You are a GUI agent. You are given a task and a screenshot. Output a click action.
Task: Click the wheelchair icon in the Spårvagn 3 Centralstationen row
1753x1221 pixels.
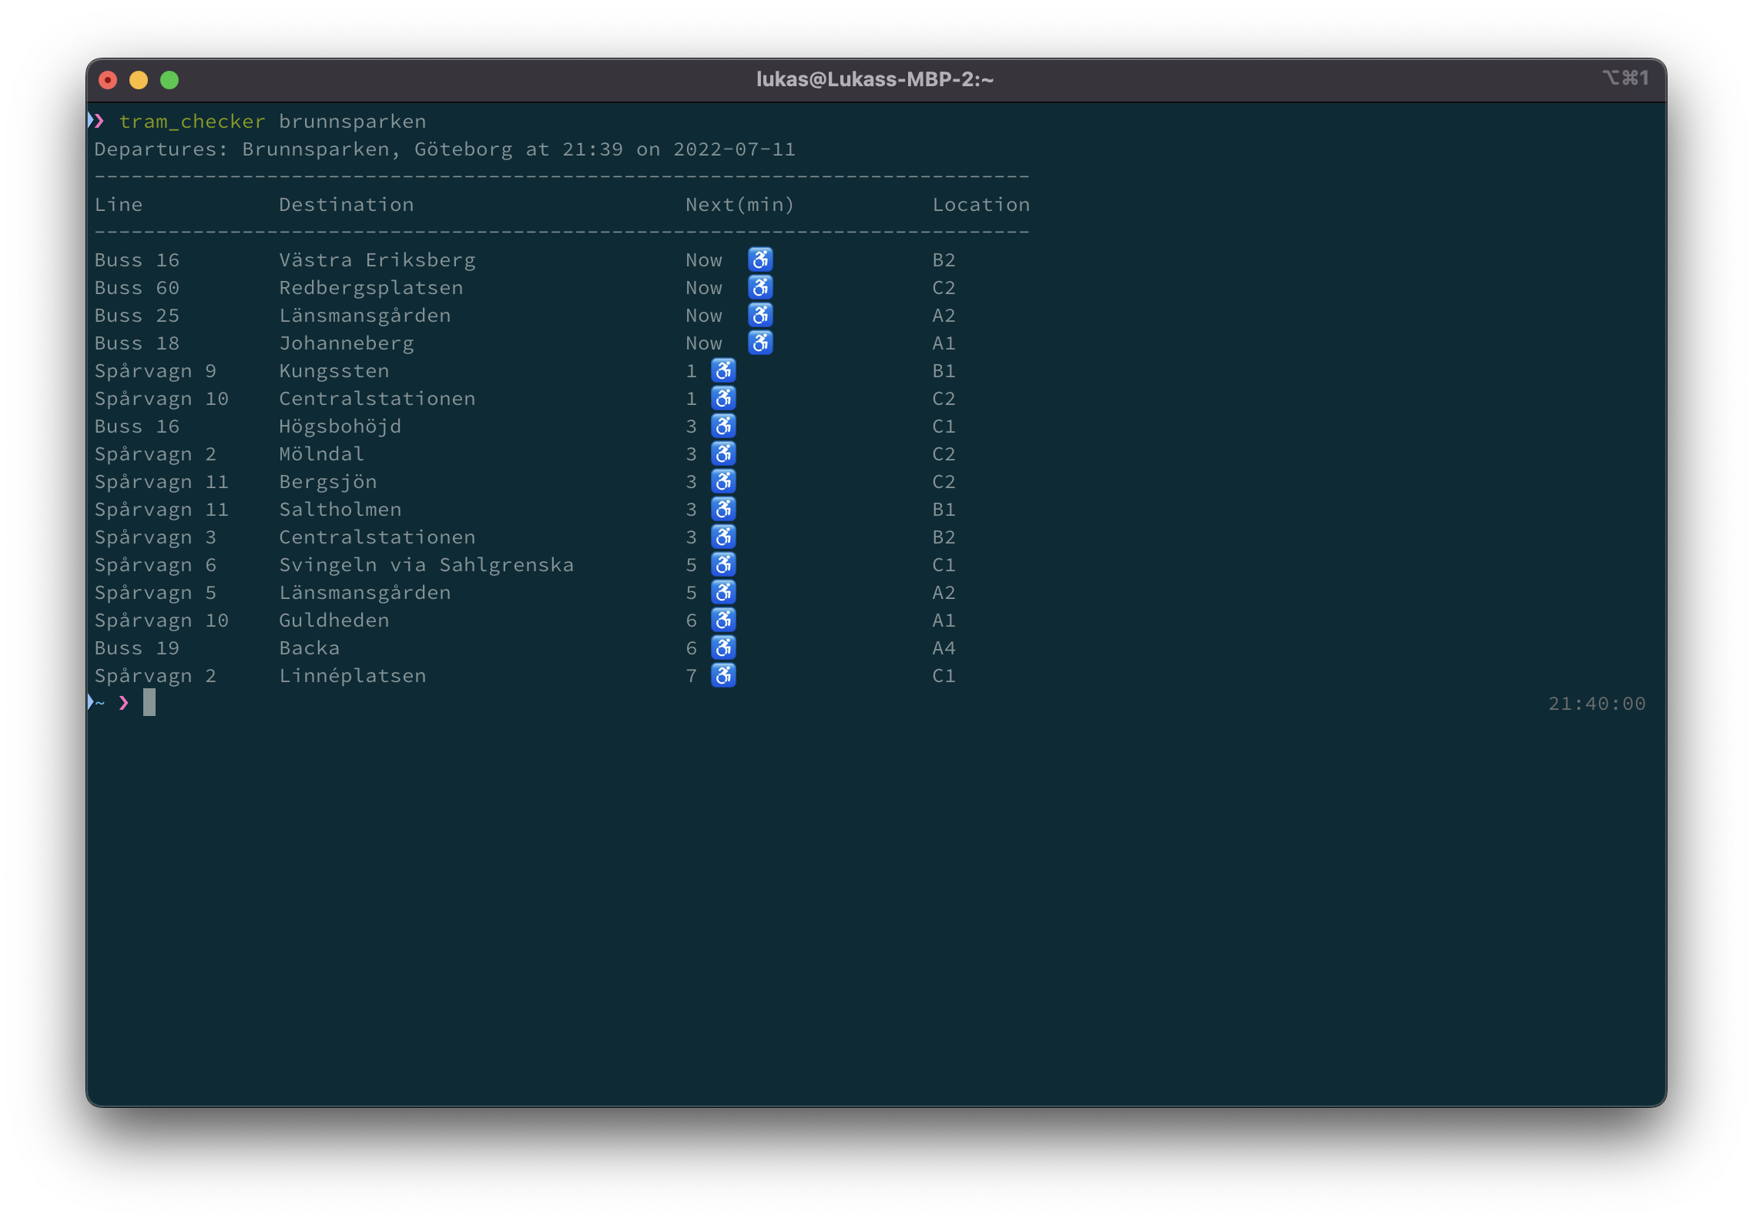(723, 537)
